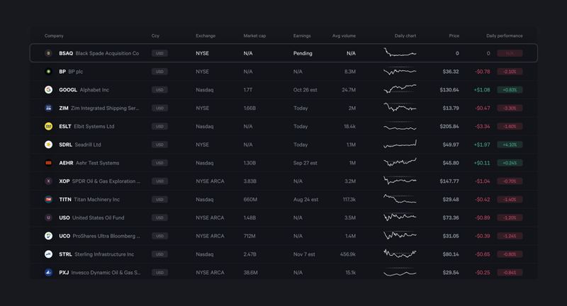
Task: Select the Zim Integrated Shipping name
Action: (105, 108)
